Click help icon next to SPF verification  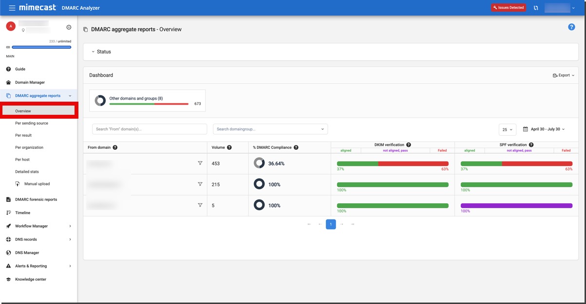pyautogui.click(x=531, y=144)
